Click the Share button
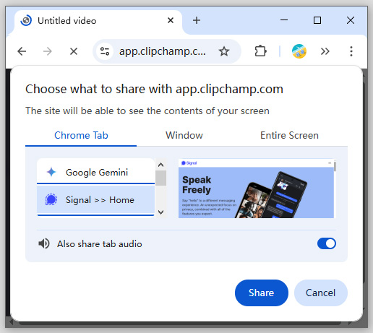The image size is (373, 333). pyautogui.click(x=262, y=293)
